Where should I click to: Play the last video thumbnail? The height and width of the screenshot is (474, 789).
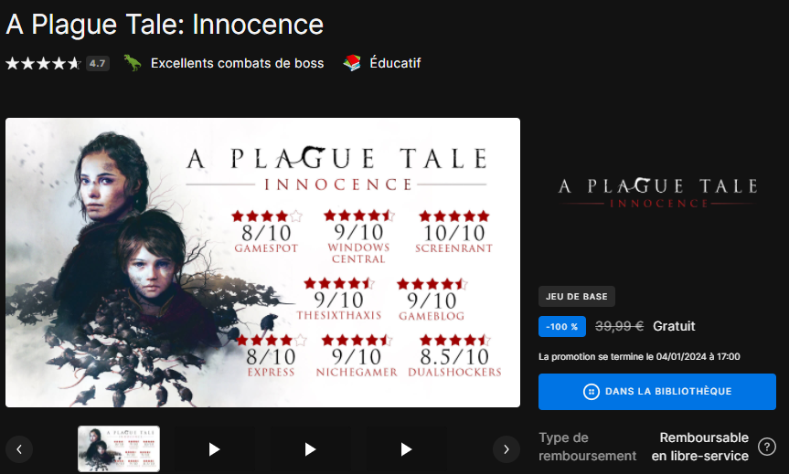407,448
